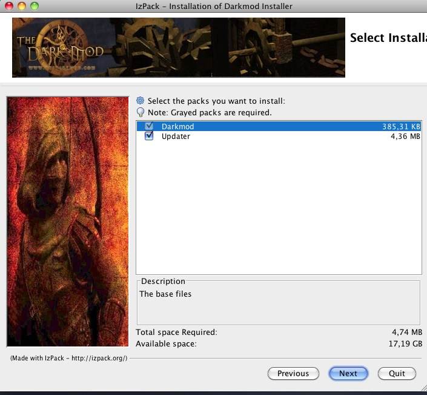Click the 385,31 KB size value

click(401, 127)
